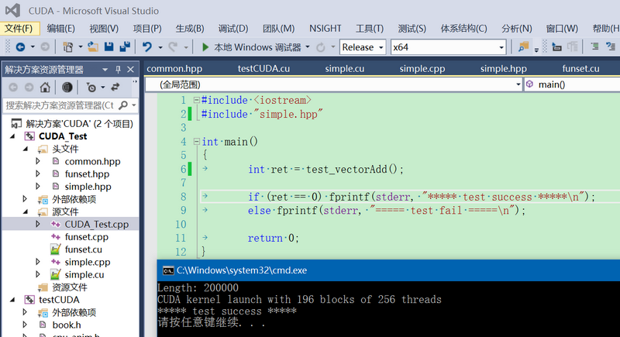620x337 pixels.
Task: Open the main() member dropdown
Action: tap(572, 84)
